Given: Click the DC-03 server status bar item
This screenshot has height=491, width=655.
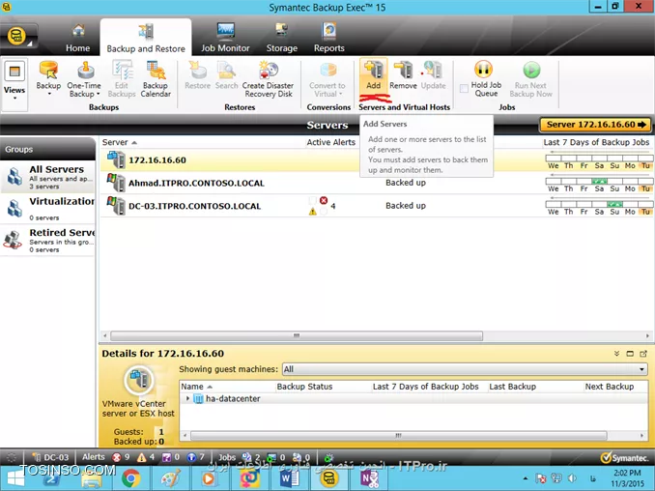Looking at the screenshot, I should coord(51,457).
